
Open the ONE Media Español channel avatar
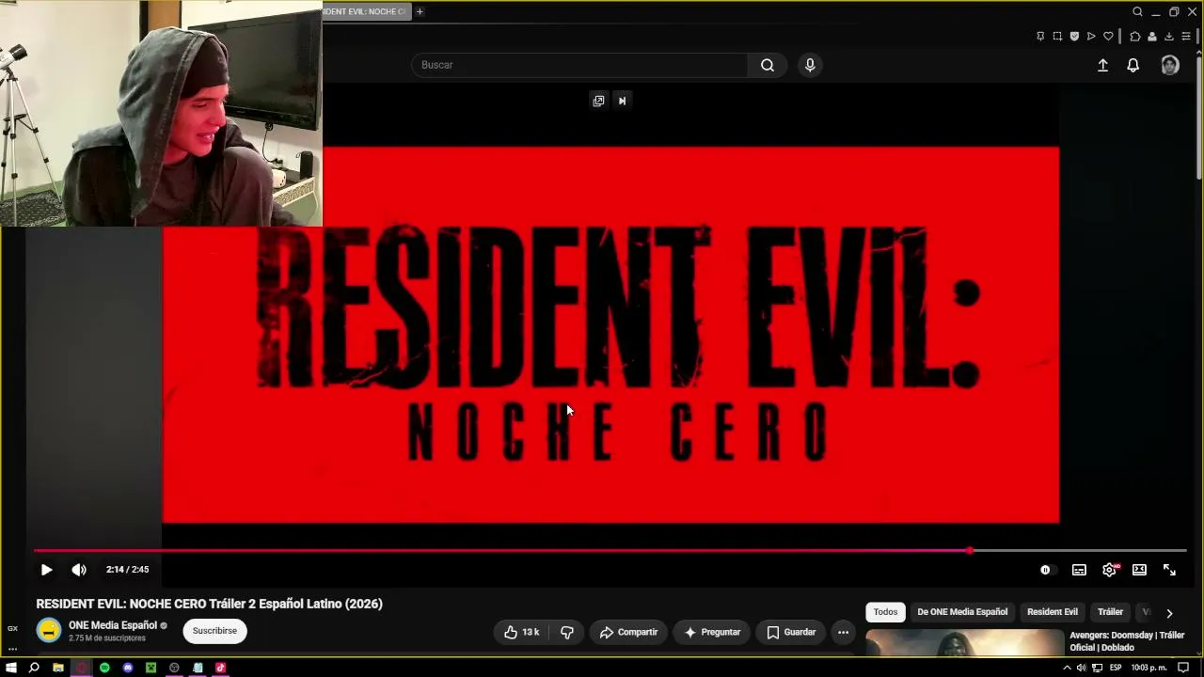click(49, 631)
